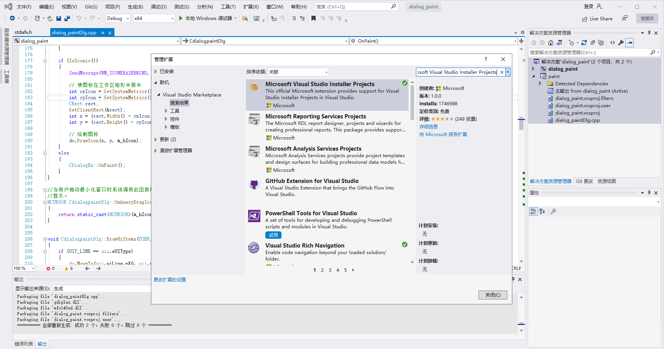This screenshot has height=349, width=664.
Task: Toggle preview selected items in Solution Explorer
Action: pos(629,43)
